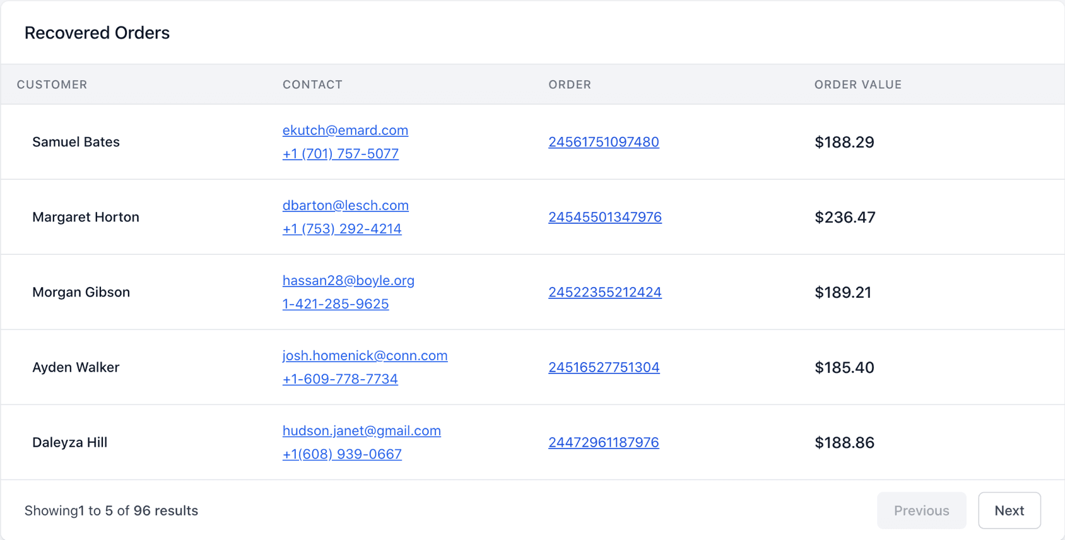The height and width of the screenshot is (540, 1065).
Task: Click phone number +1-609-778-7734
Action: point(340,379)
